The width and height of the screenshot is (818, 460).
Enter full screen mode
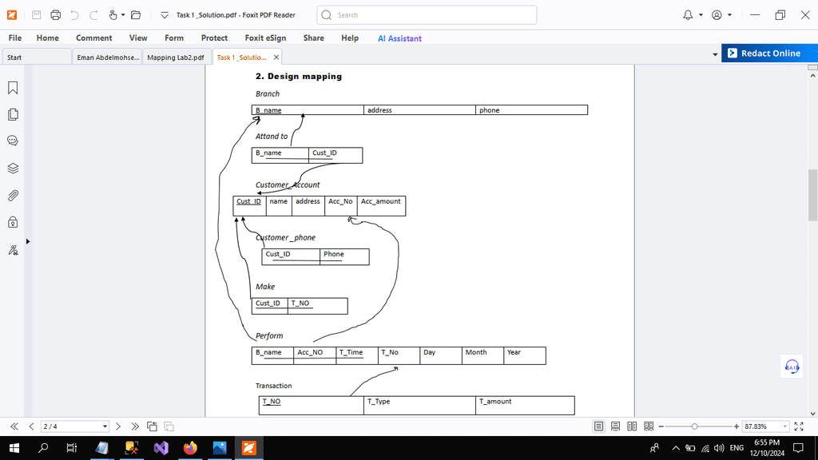tap(799, 426)
